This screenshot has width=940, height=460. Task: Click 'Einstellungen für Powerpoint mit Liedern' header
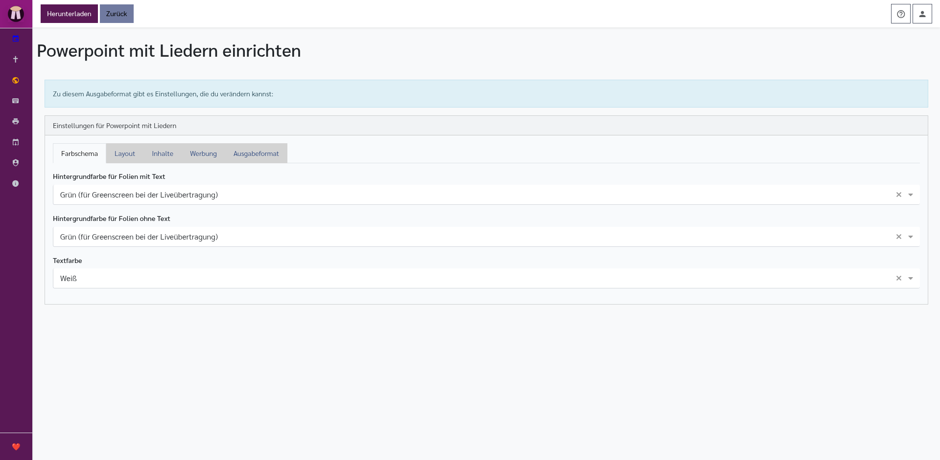coord(115,126)
